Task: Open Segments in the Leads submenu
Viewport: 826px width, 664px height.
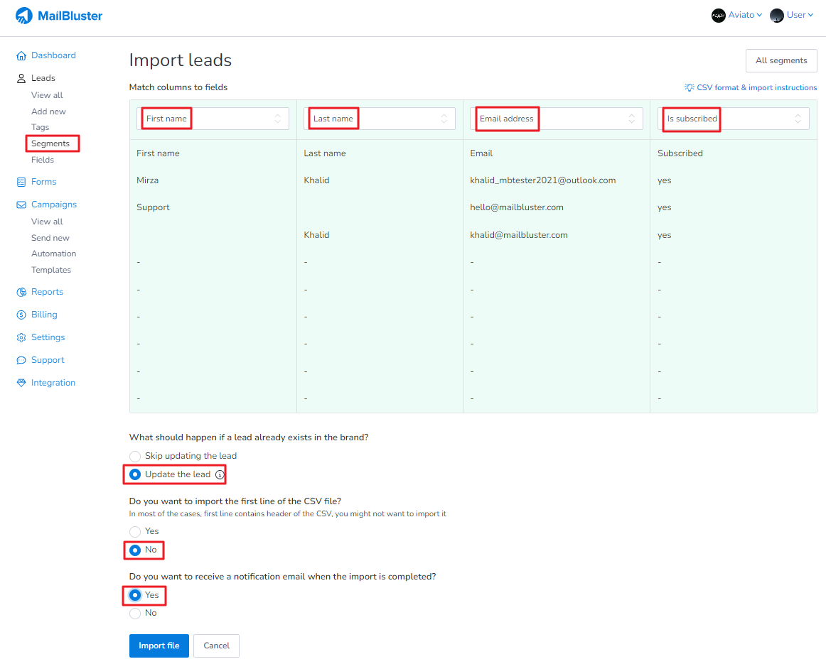Action: coord(50,143)
